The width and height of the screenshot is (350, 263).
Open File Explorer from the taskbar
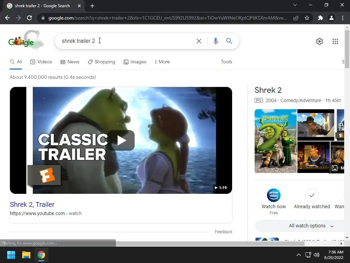(26, 255)
